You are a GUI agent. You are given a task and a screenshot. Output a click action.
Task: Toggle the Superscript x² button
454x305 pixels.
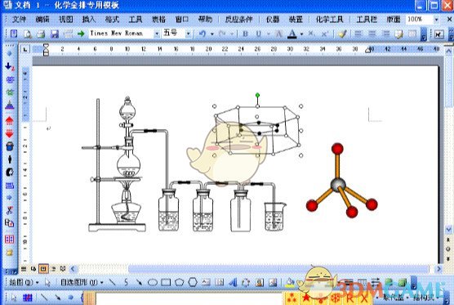point(324,34)
